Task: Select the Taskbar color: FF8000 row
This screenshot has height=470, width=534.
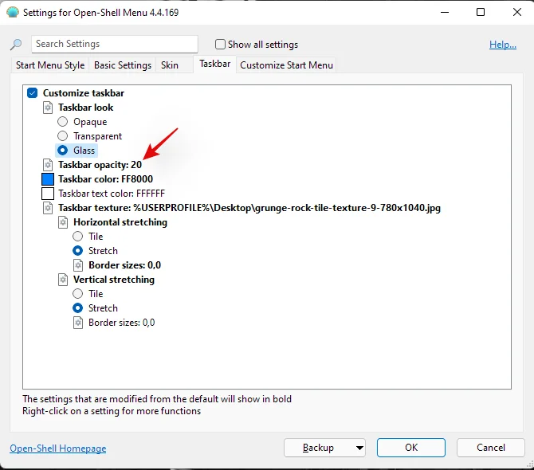Action: point(105,179)
